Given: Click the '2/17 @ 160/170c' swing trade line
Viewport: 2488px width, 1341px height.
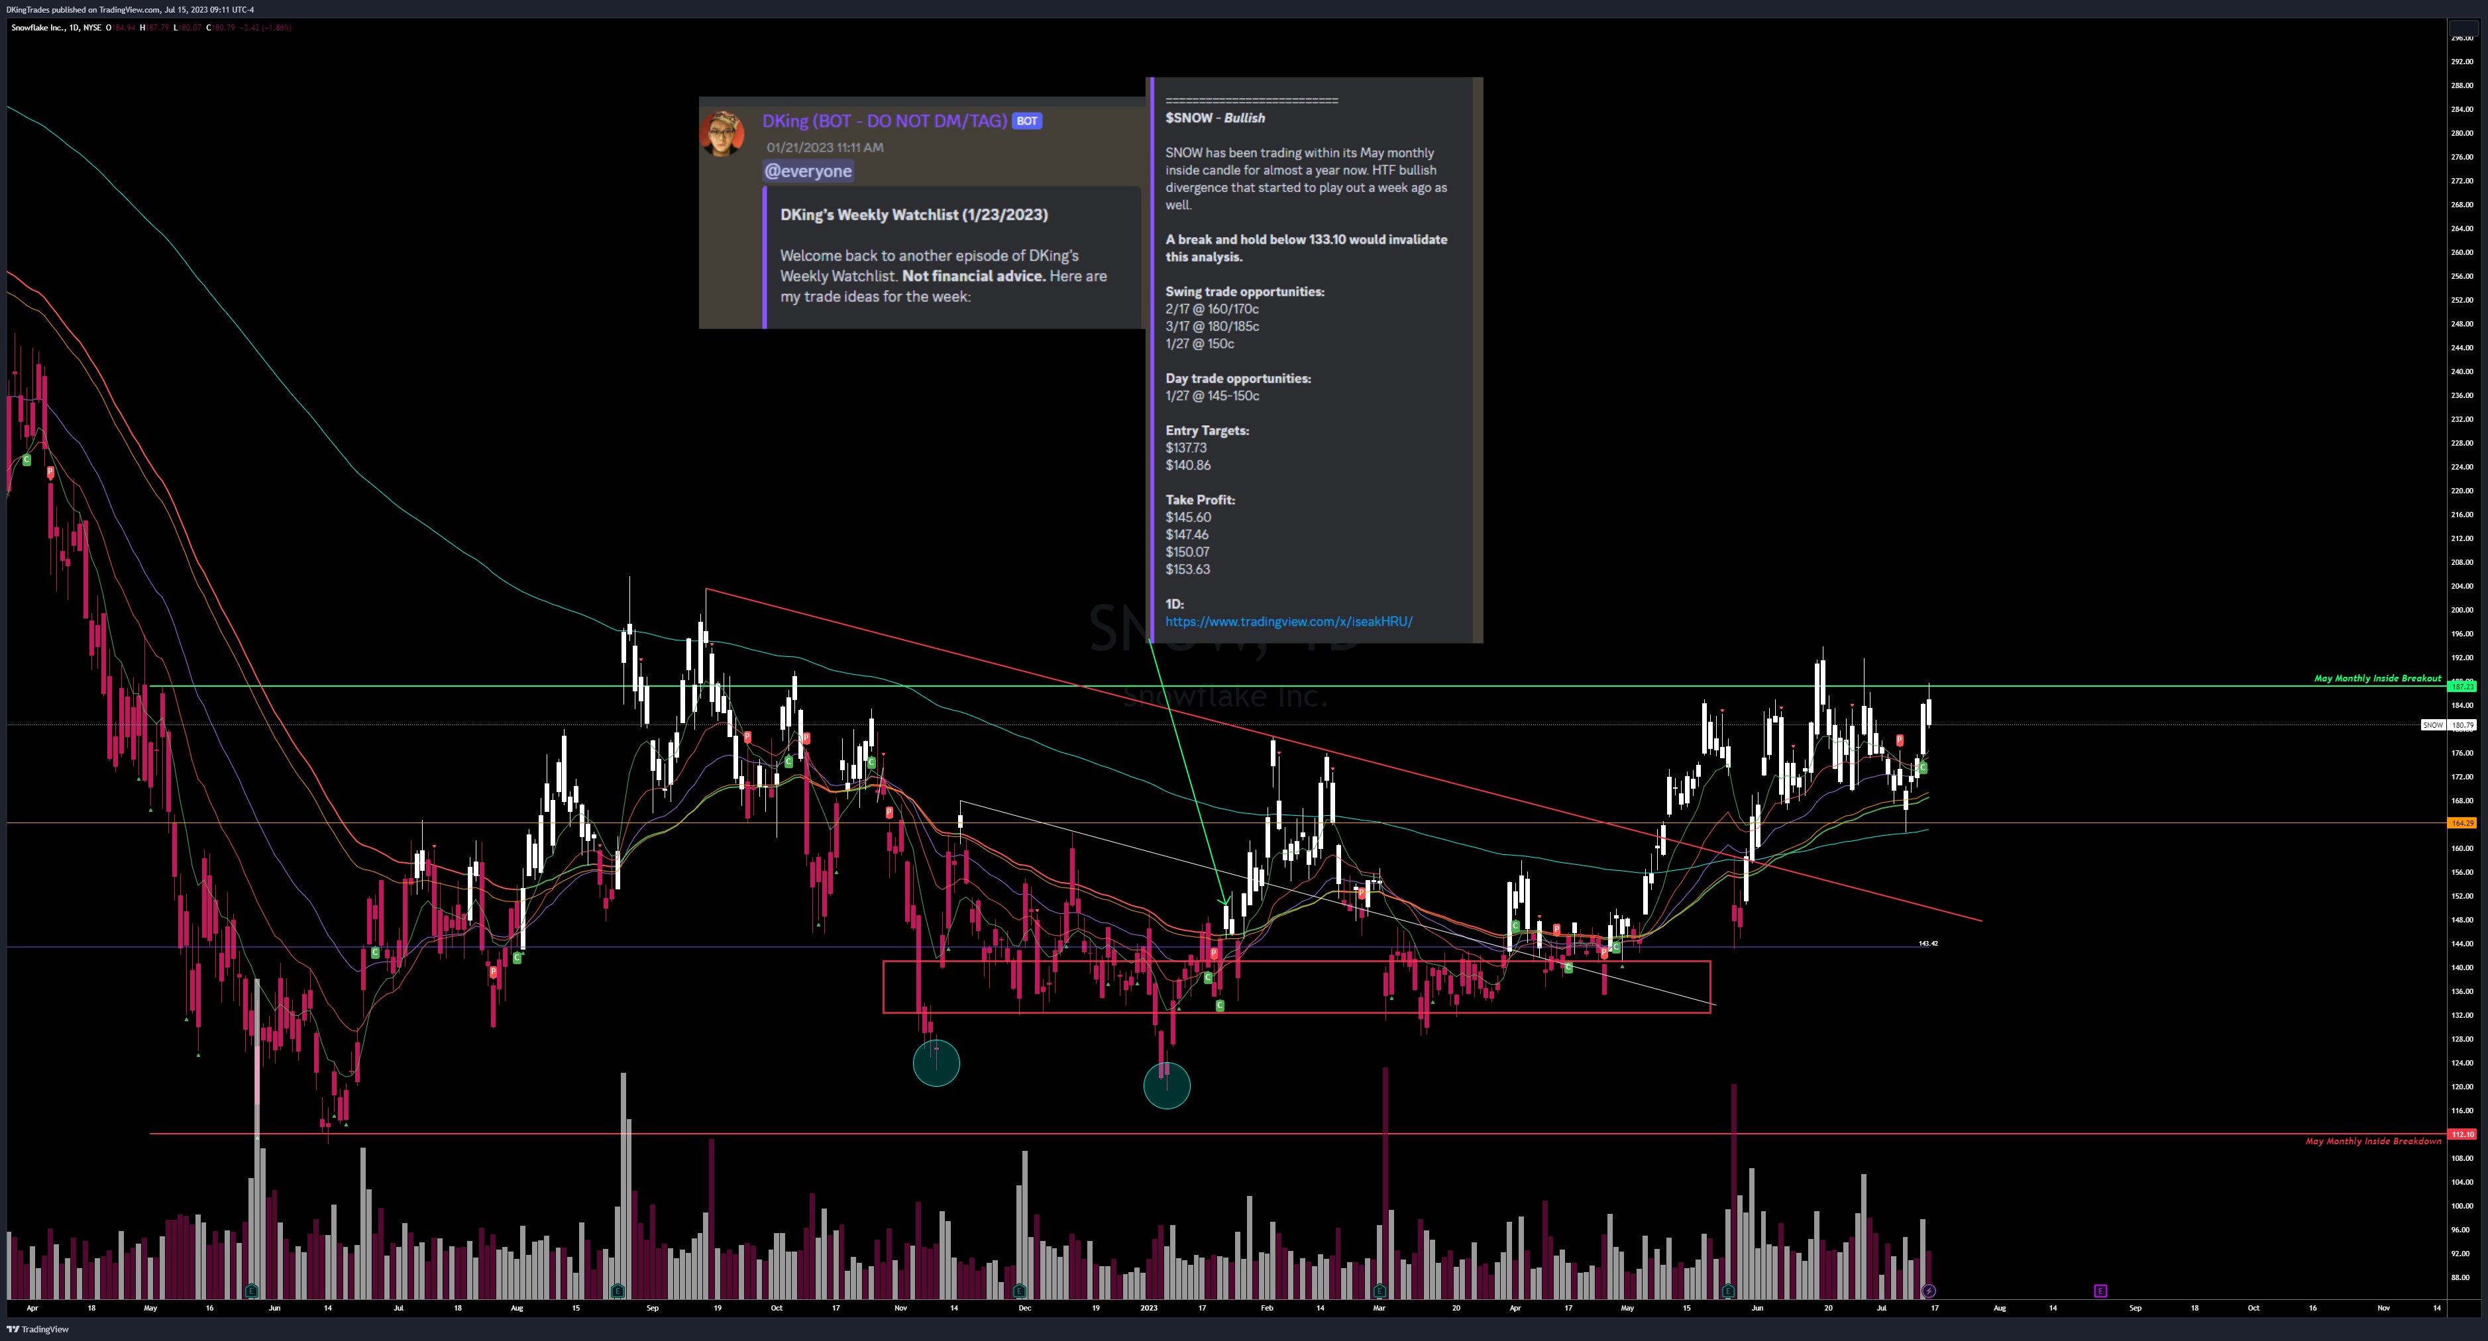Looking at the screenshot, I should (x=1212, y=309).
